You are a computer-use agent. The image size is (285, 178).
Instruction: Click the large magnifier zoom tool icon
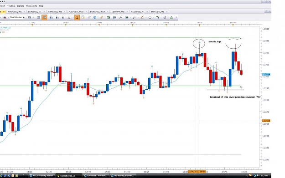(x=120, y=17)
